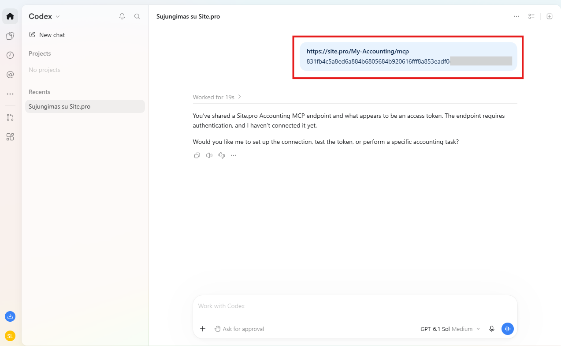The height and width of the screenshot is (346, 561).
Task: Click the No projects text
Action: pyautogui.click(x=45, y=70)
